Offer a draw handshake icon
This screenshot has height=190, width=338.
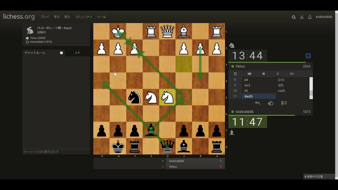click(271, 103)
